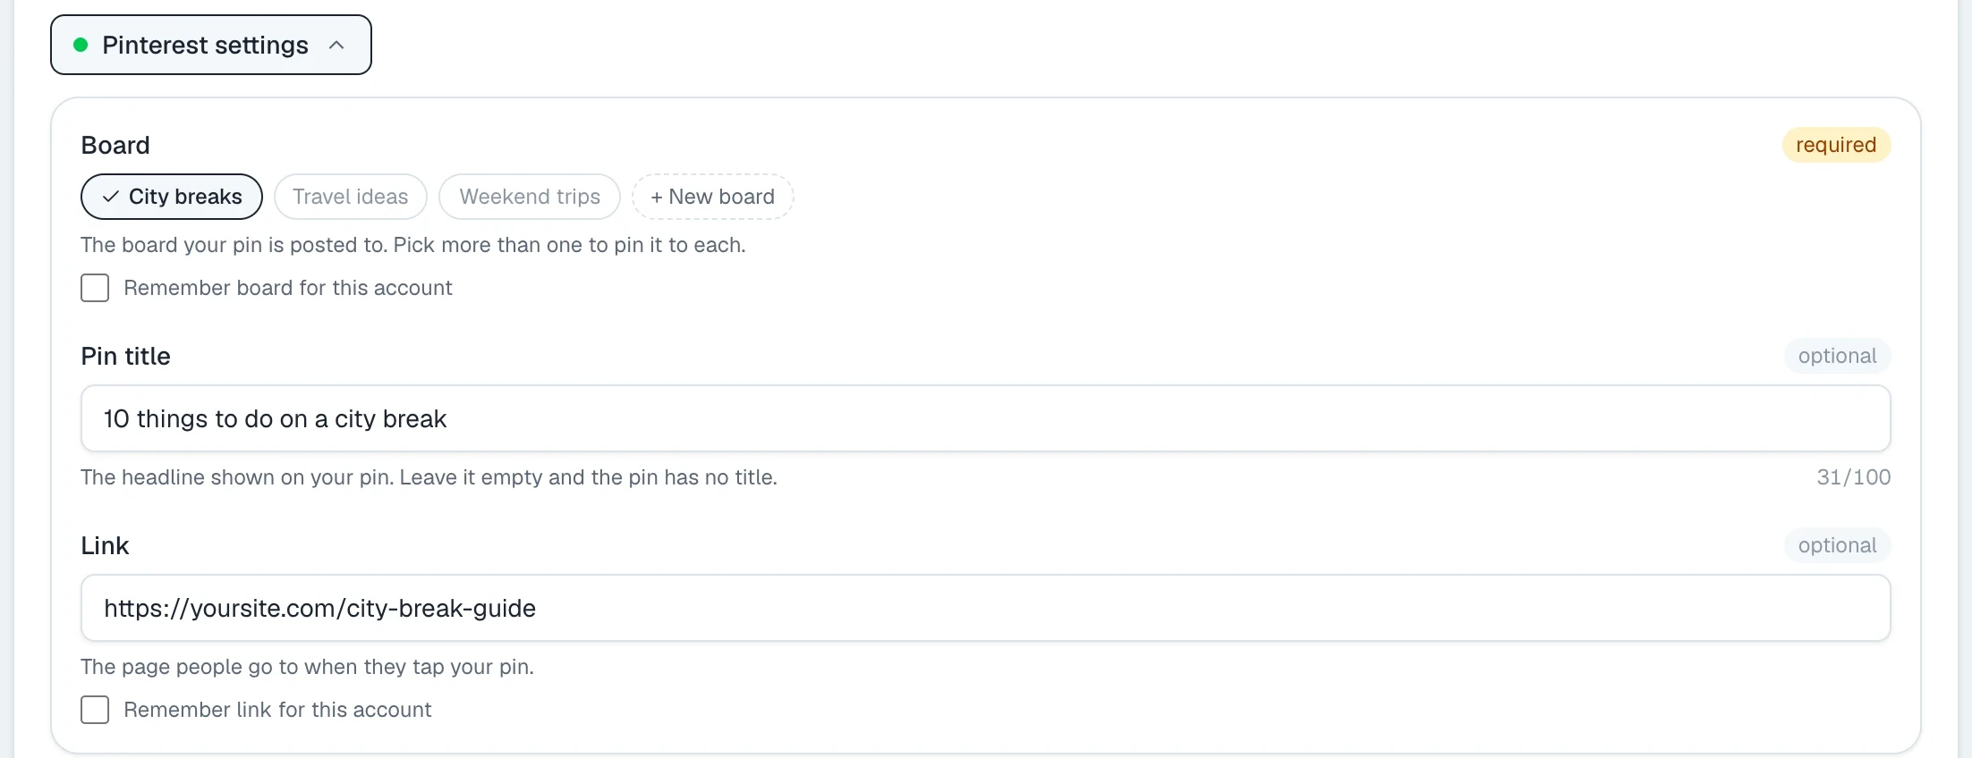Click the Pinterest settings header button
Image resolution: width=1972 pixels, height=758 pixels.
[x=211, y=45]
